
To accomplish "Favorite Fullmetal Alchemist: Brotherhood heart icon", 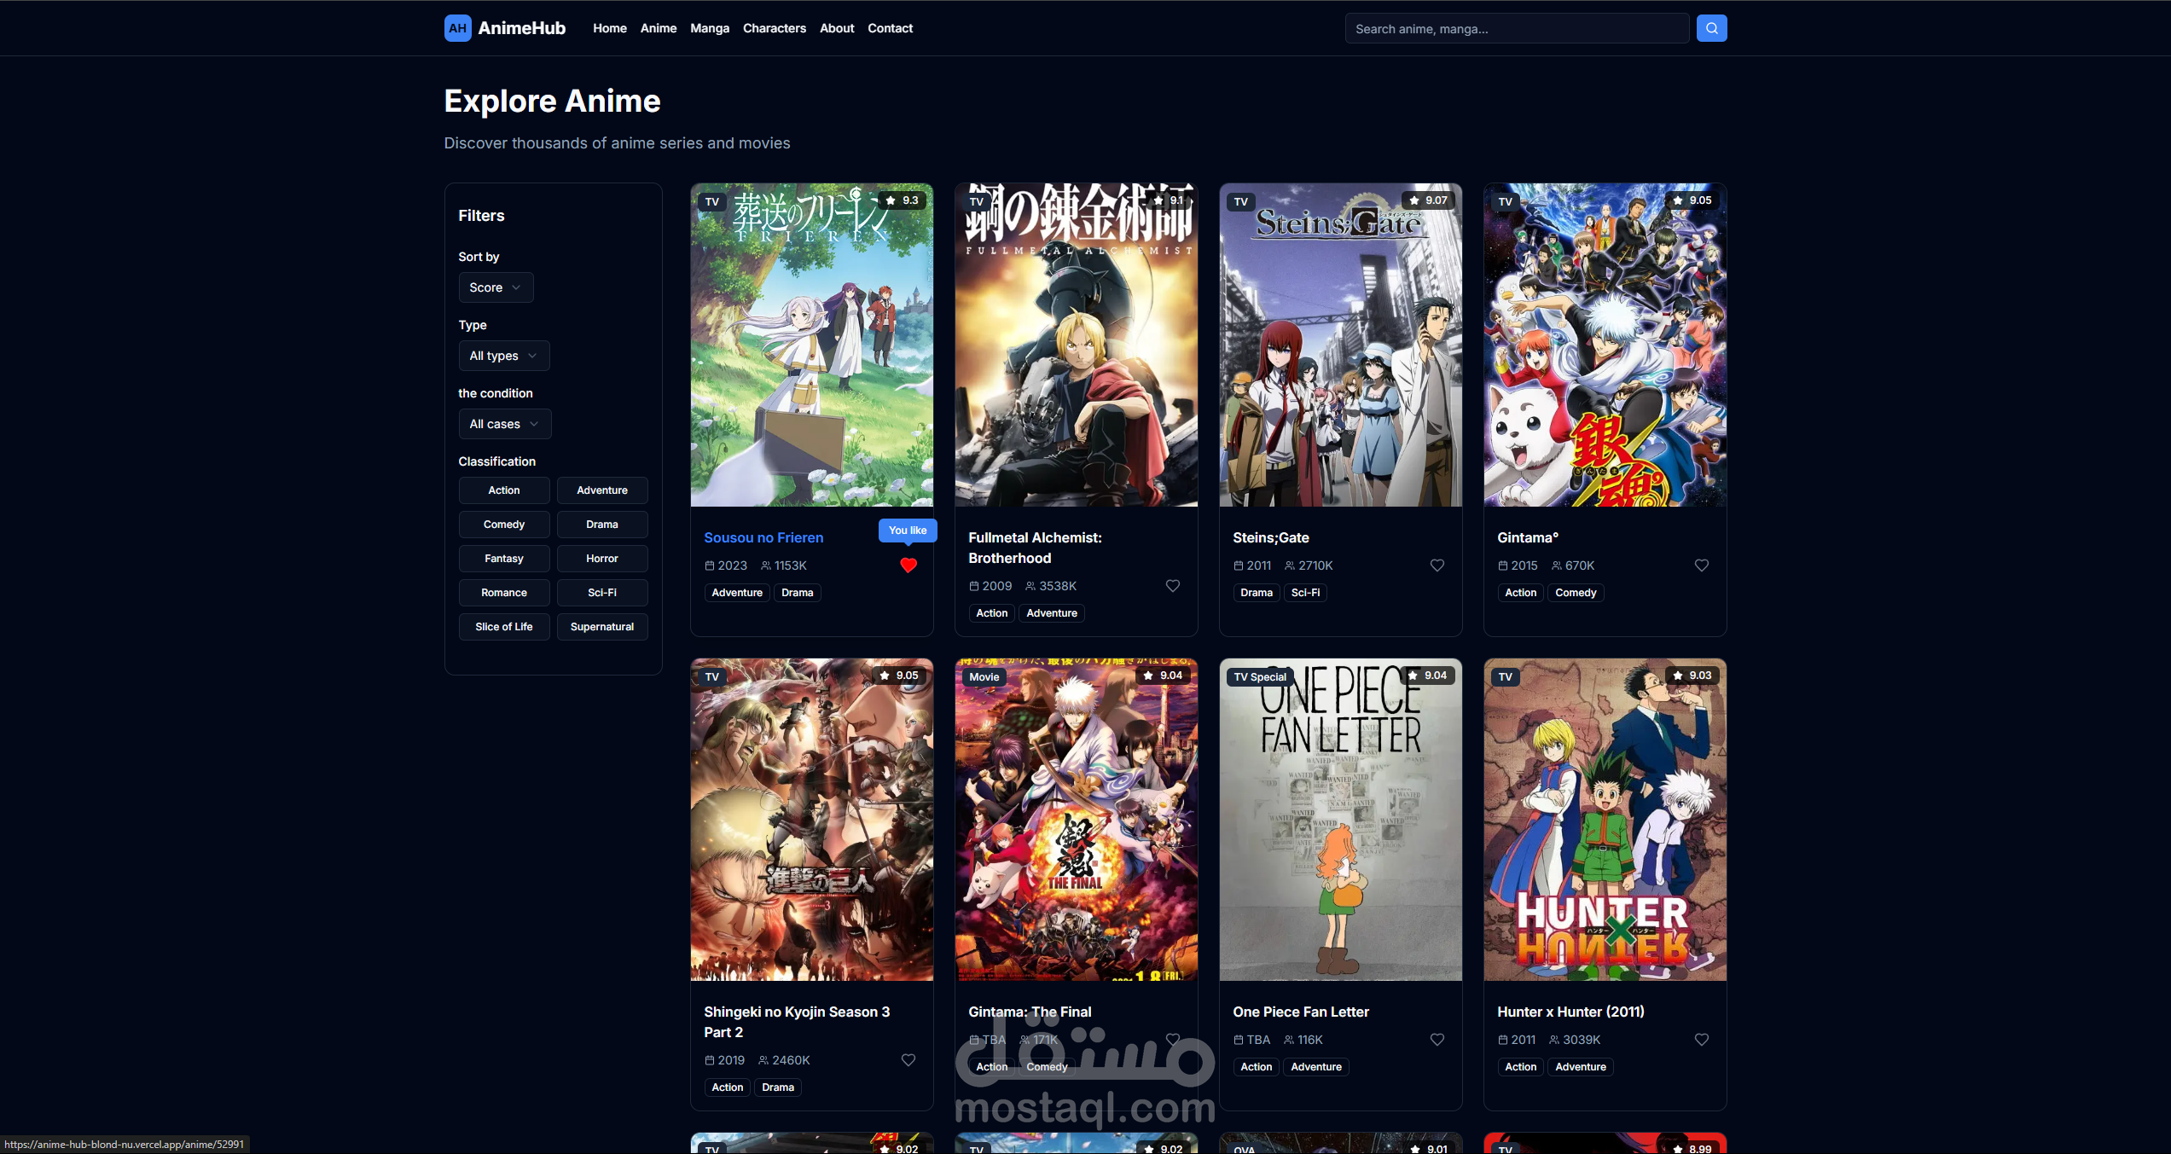I will pyautogui.click(x=1173, y=586).
